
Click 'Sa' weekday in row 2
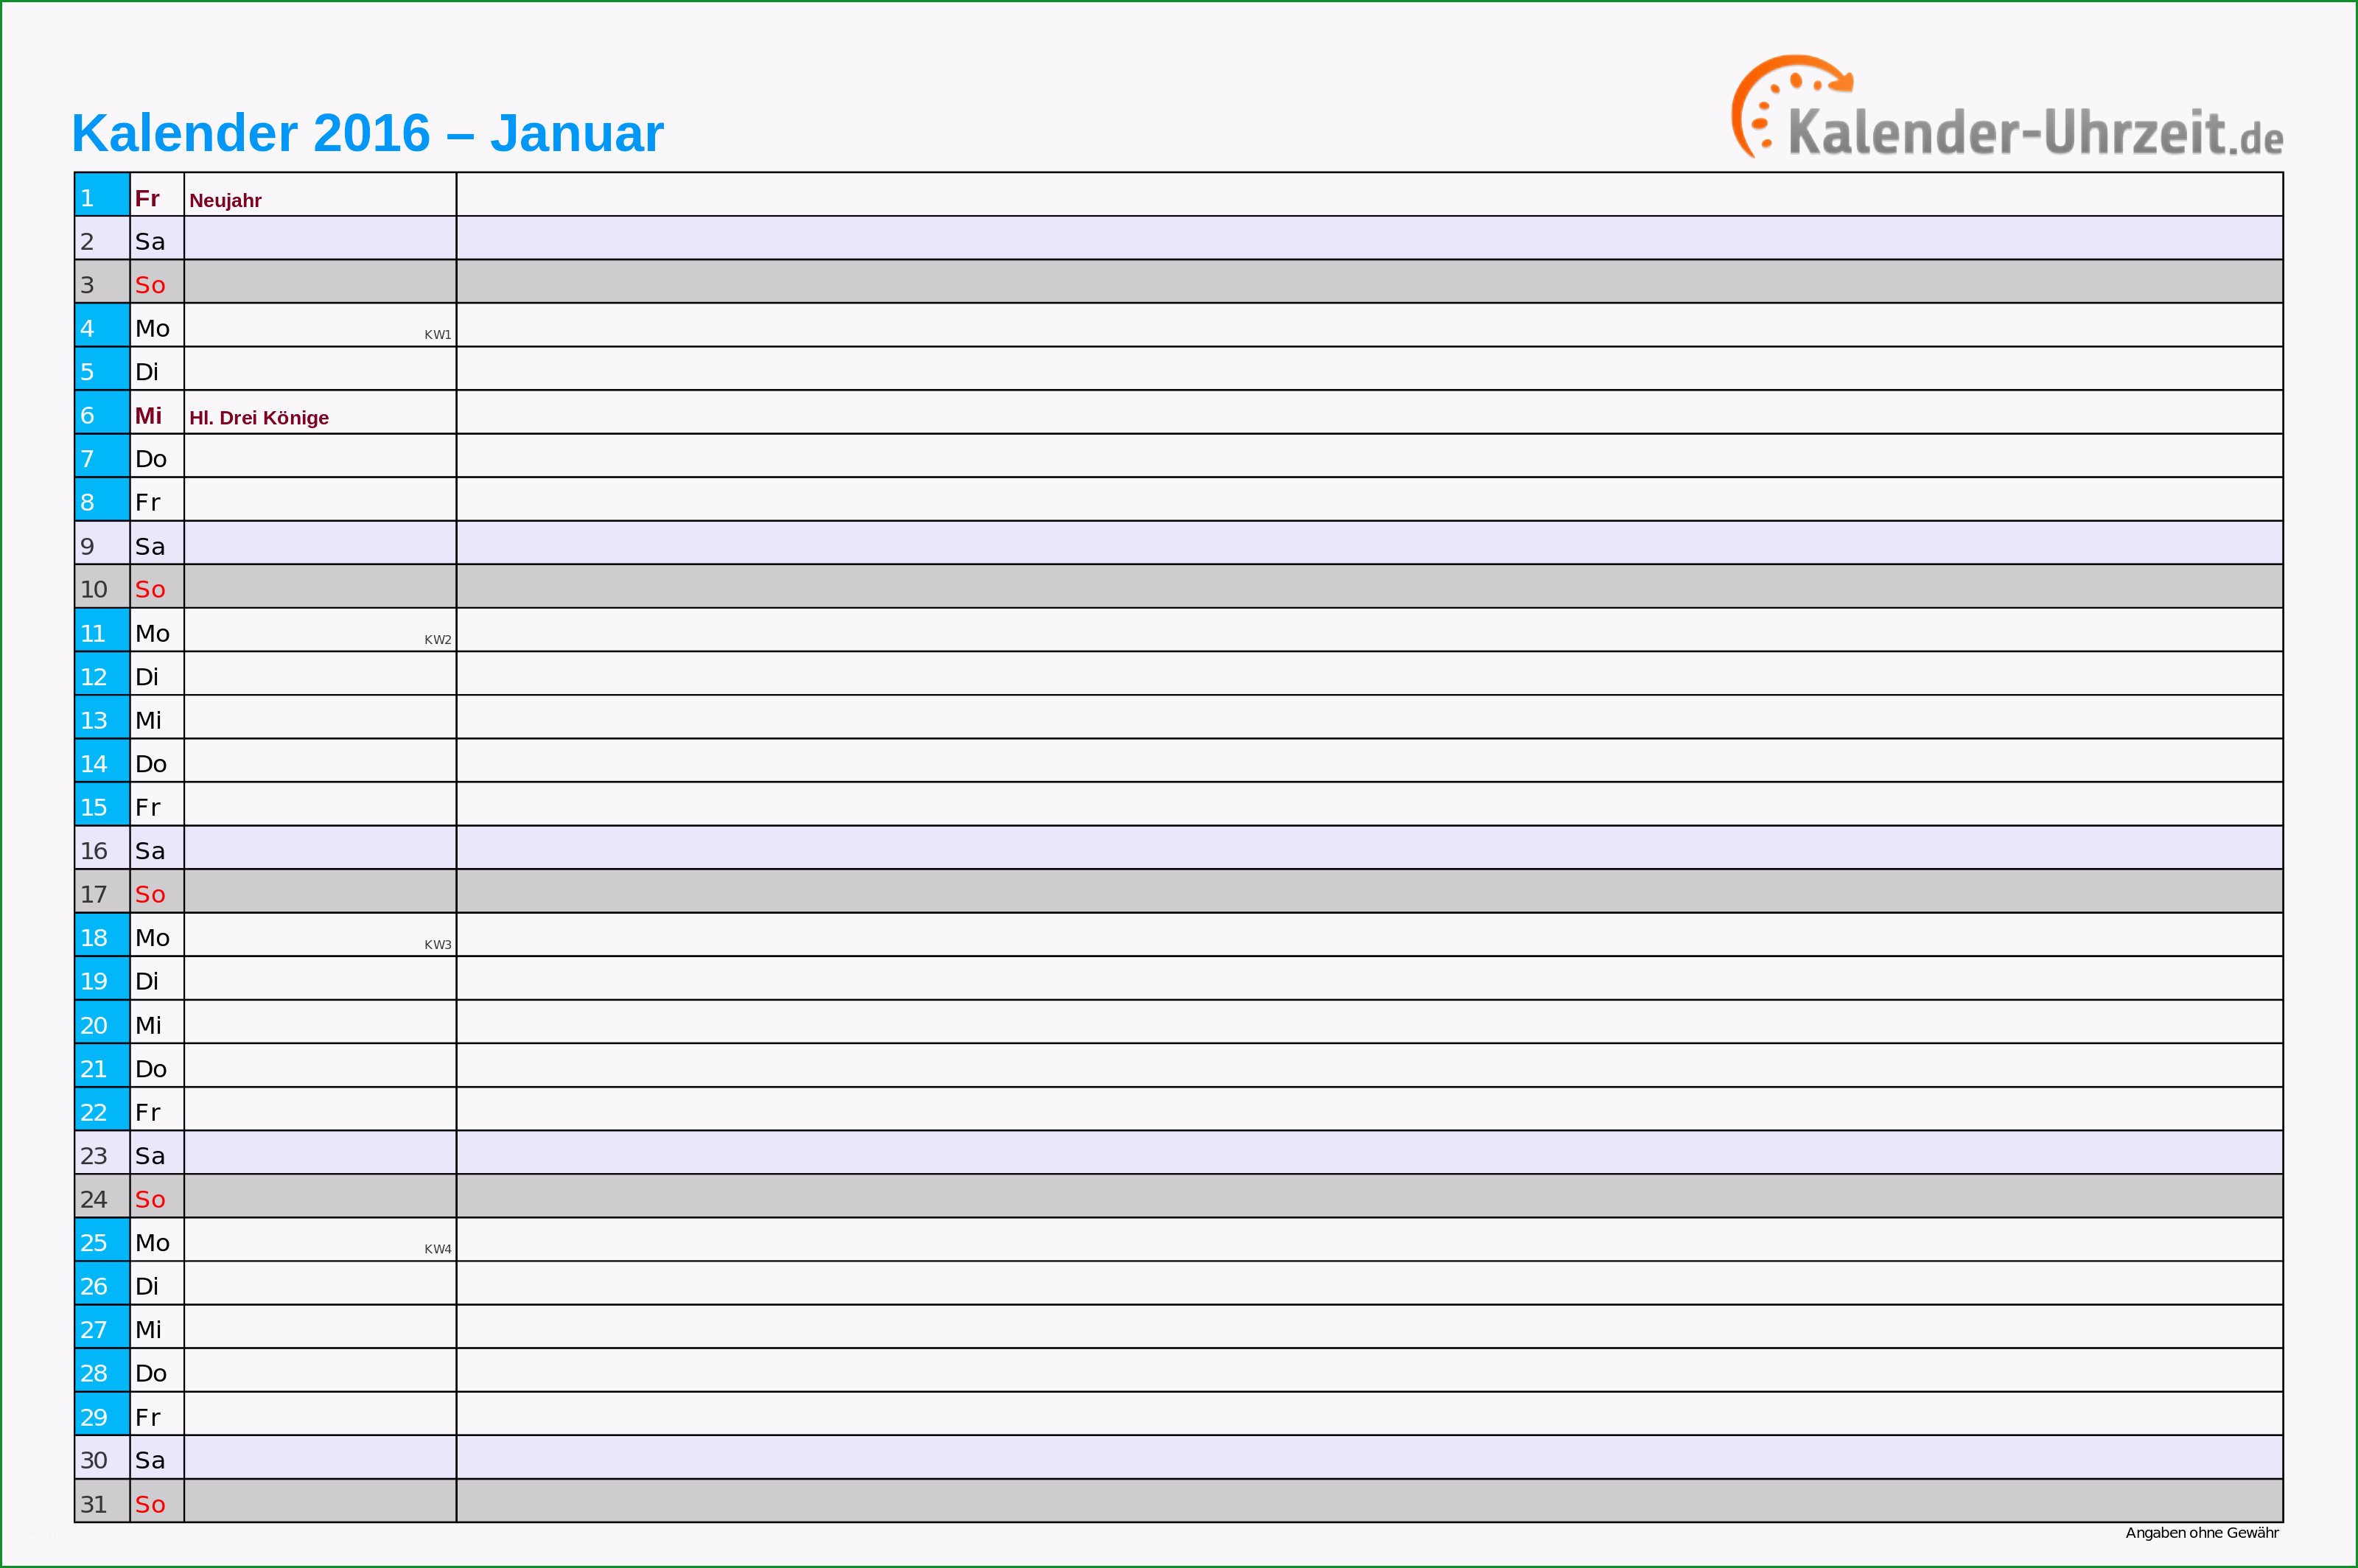pos(150,241)
